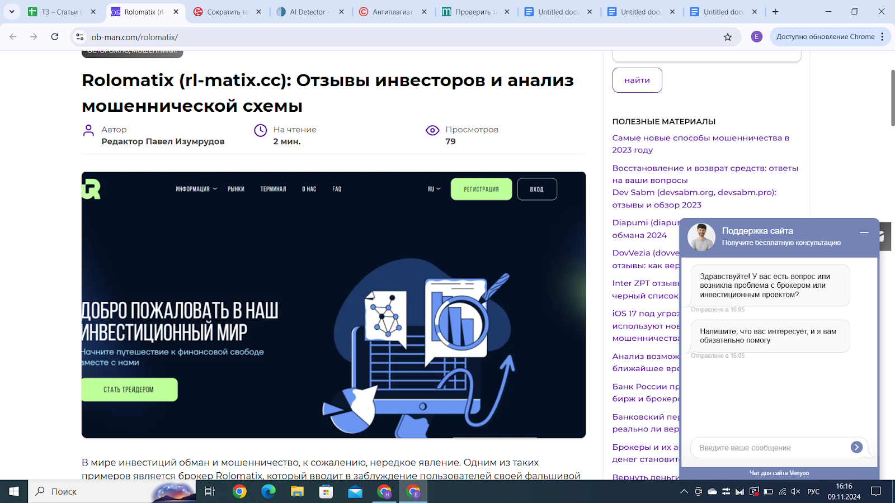Open the new tab plus button
This screenshot has height=503, width=895.
click(x=775, y=12)
